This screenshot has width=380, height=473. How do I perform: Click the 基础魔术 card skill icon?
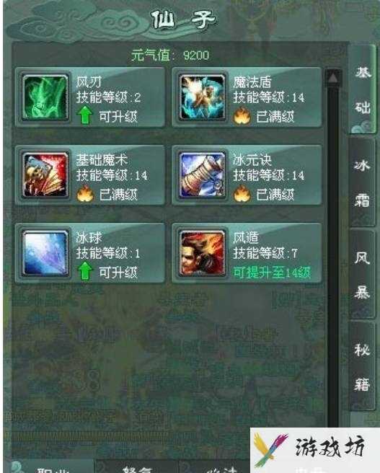coord(45,175)
